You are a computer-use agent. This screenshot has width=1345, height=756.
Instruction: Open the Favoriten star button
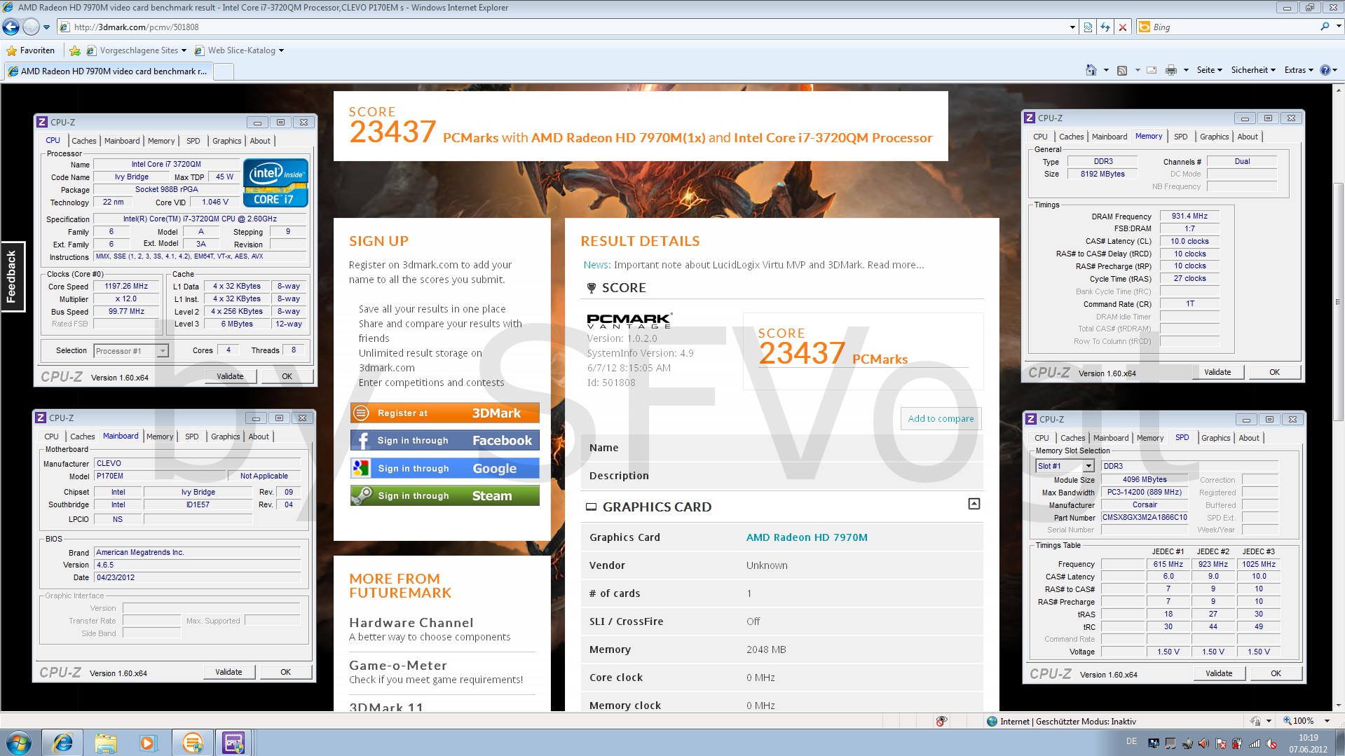(x=30, y=50)
